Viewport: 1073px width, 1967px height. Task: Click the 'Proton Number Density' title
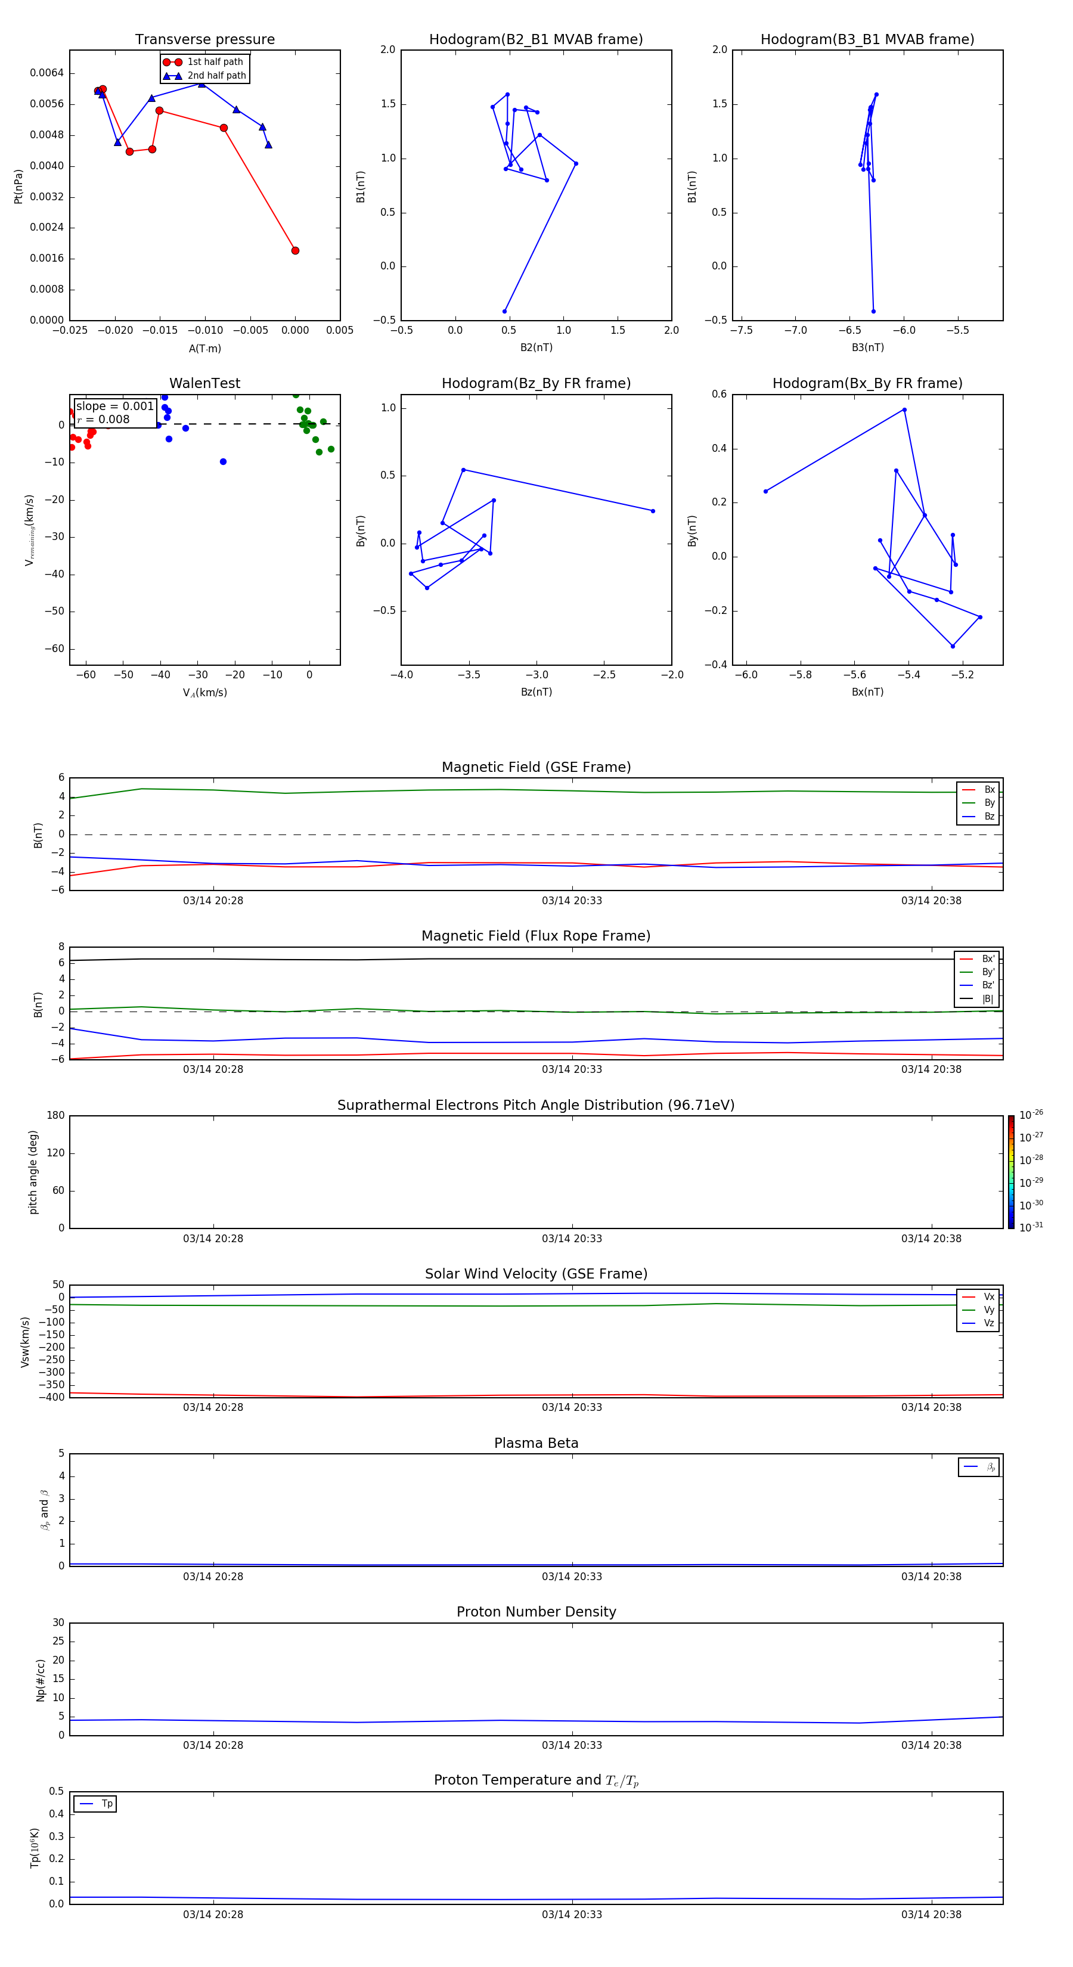pyautogui.click(x=536, y=1612)
